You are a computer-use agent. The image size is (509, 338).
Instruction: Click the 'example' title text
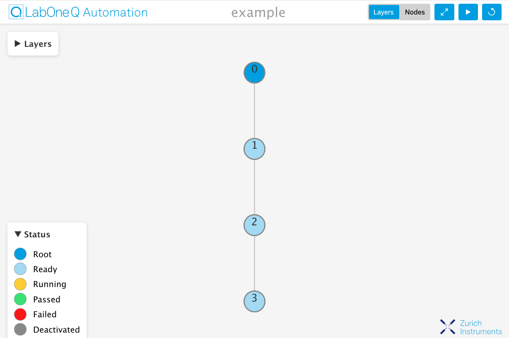tap(258, 12)
